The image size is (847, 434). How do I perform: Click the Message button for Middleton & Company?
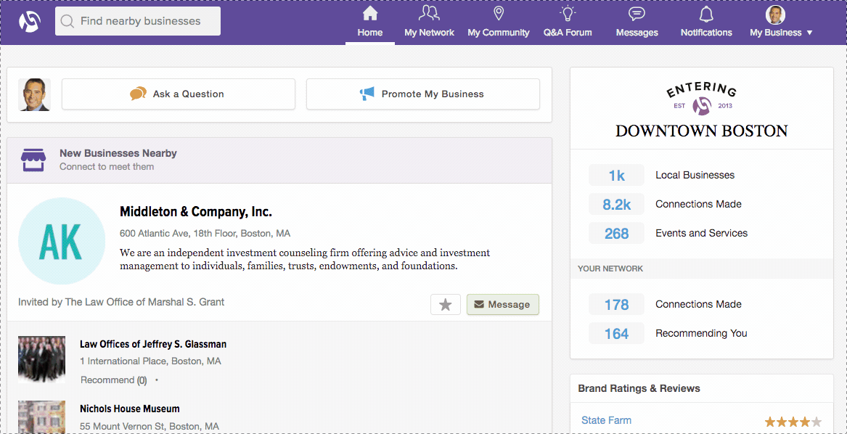[502, 304]
